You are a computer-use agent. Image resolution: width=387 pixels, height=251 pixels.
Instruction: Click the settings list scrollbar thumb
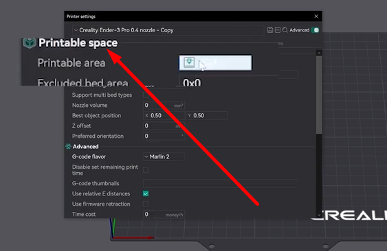(x=319, y=95)
